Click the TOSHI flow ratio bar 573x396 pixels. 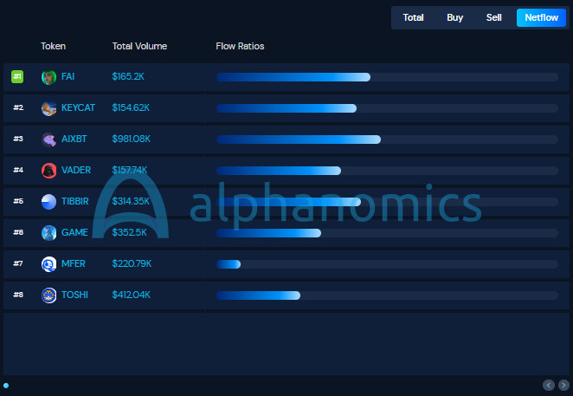pyautogui.click(x=387, y=295)
